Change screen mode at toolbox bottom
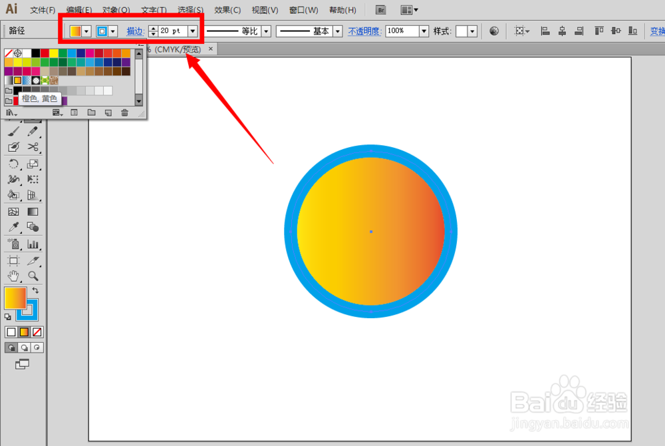This screenshot has width=665, height=446. 22,363
